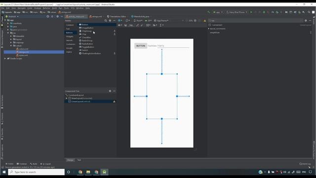Open the Widgets palette category
The width and height of the screenshot is (316, 178).
(x=70, y=37)
